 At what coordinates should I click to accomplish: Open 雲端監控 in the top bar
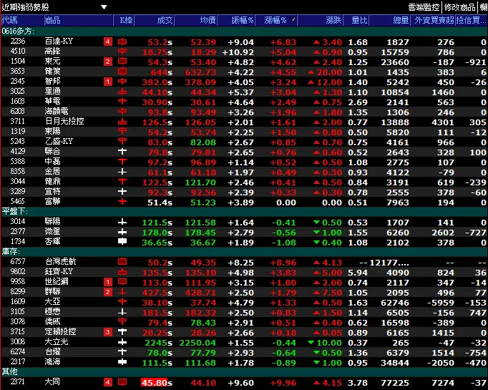point(424,7)
